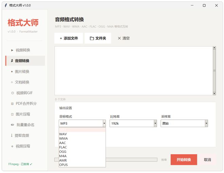The width and height of the screenshot is (224, 173).
Task: Click the ring icon beside 视频转GIF
Action: [x=13, y=93]
